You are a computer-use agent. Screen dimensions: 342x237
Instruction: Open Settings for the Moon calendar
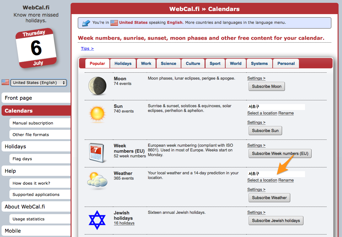click(x=256, y=78)
